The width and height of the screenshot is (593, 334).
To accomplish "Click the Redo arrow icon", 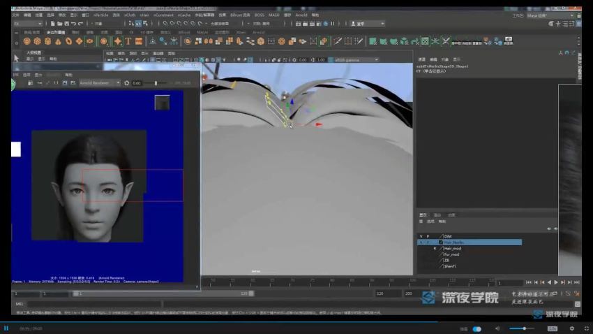I will click(80, 24).
